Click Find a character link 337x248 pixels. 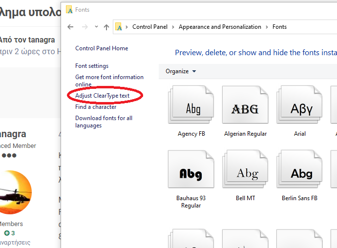pyautogui.click(x=96, y=107)
